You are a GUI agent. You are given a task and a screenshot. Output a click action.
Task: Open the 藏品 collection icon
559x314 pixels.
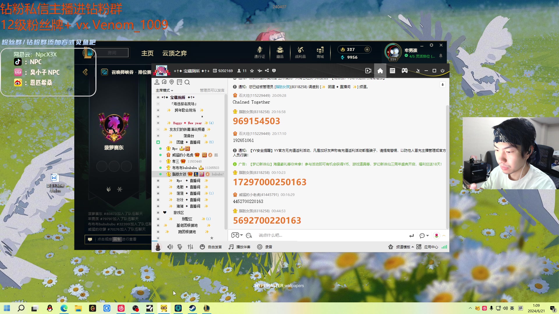tap(280, 52)
